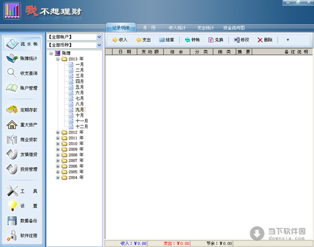Image resolution: width=314 pixels, height=247 pixels.
Task: Open 商业贷款 commercial loans
Action: (22, 139)
